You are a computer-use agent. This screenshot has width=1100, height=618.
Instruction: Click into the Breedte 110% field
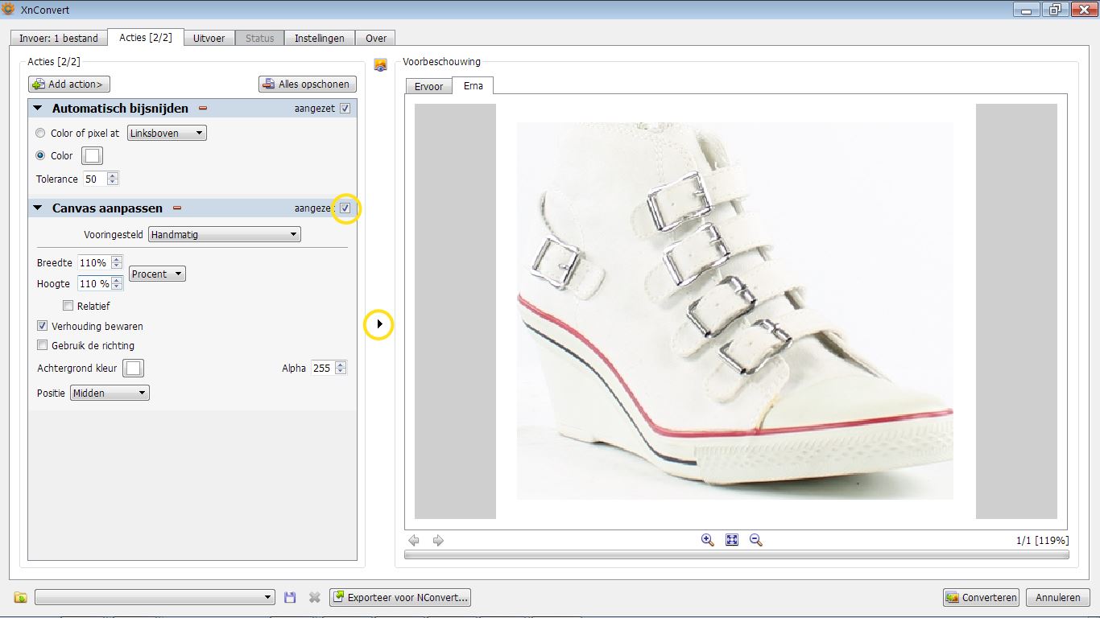click(x=94, y=263)
